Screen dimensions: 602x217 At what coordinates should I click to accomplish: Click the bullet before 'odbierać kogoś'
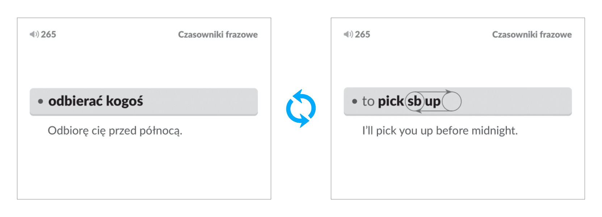[x=41, y=102]
